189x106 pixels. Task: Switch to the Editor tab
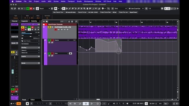(33, 100)
